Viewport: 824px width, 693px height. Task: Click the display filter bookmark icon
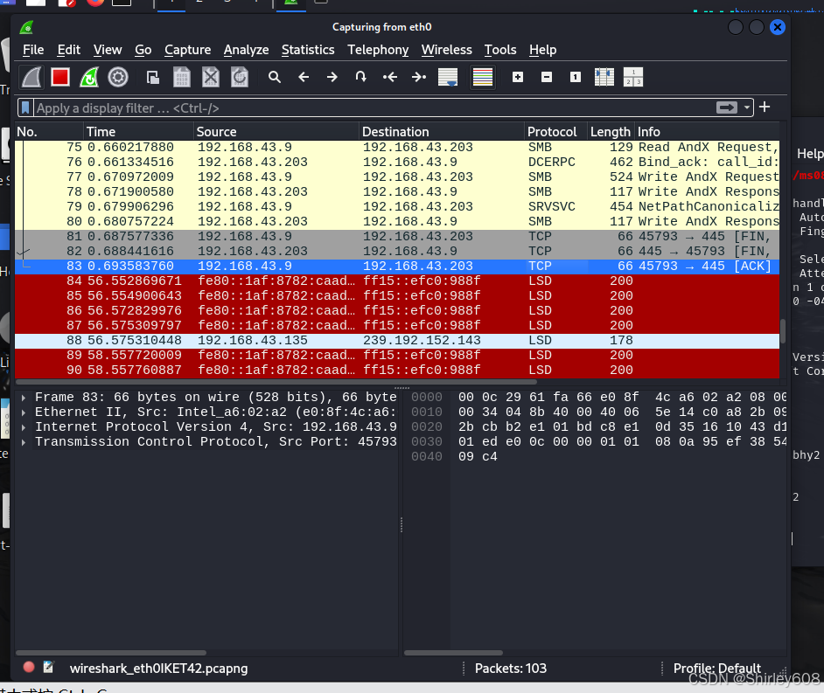tap(25, 107)
